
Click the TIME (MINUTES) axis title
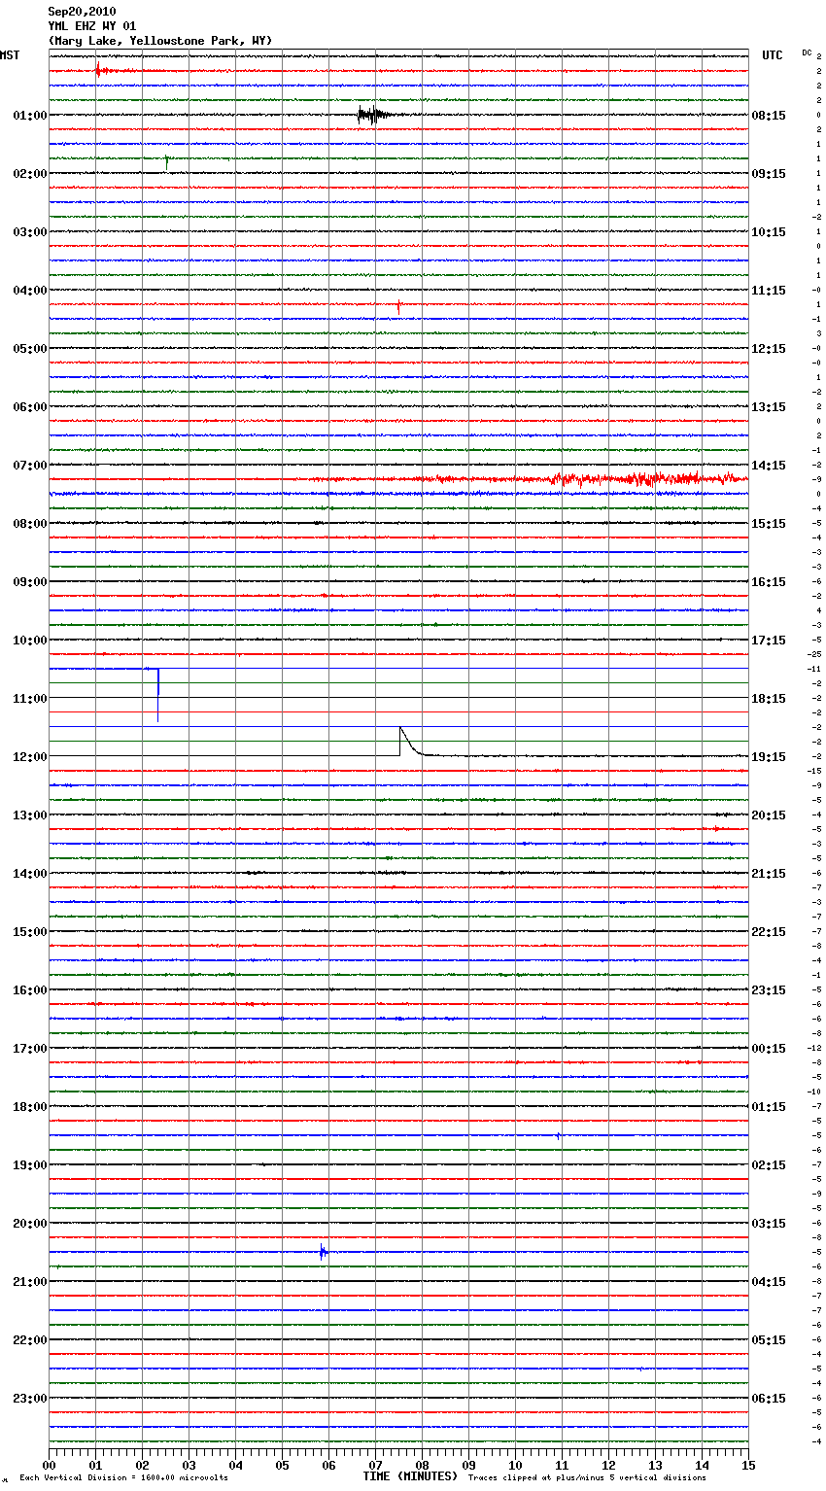point(410,1476)
